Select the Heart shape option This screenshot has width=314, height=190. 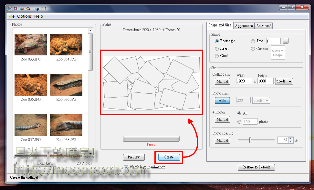click(x=217, y=48)
